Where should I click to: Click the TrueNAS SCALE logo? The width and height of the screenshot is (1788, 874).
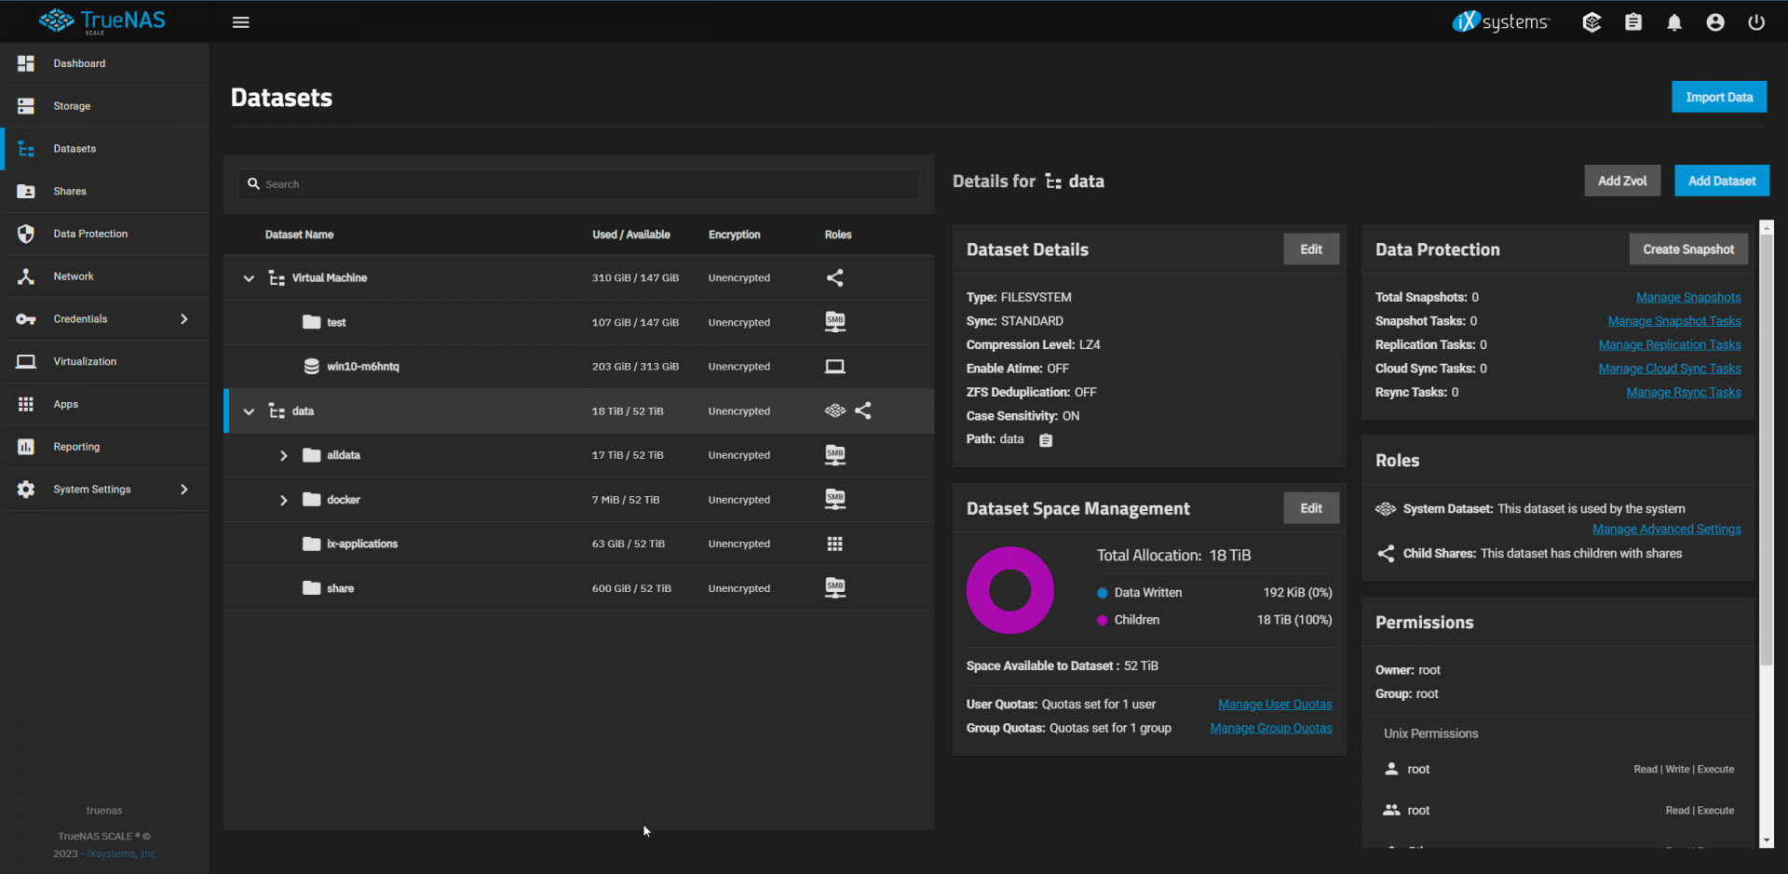tap(102, 20)
